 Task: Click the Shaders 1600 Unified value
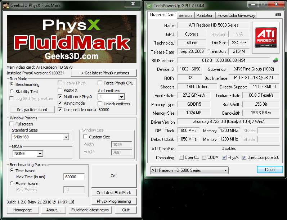coord(197,86)
